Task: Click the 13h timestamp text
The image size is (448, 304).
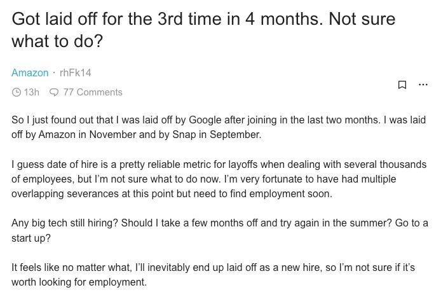Action: [x=31, y=92]
